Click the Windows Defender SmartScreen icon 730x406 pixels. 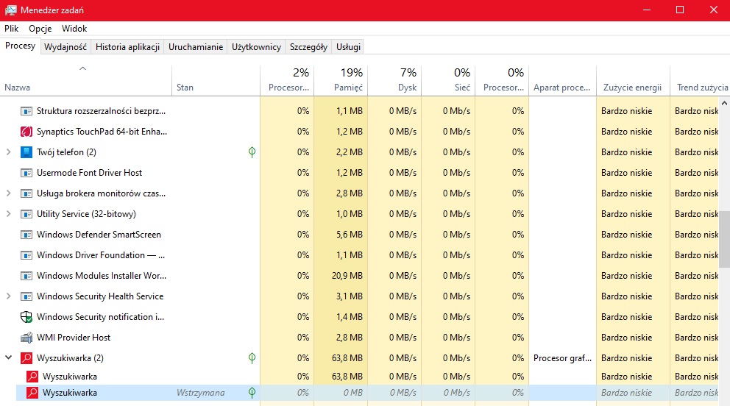tap(26, 235)
